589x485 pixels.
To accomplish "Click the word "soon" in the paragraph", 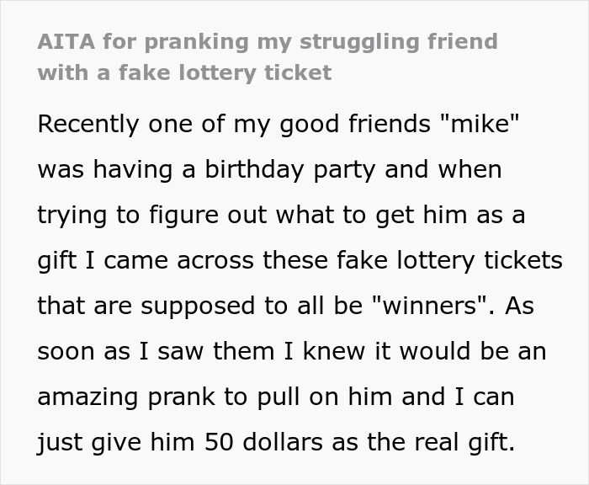I will (x=66, y=351).
